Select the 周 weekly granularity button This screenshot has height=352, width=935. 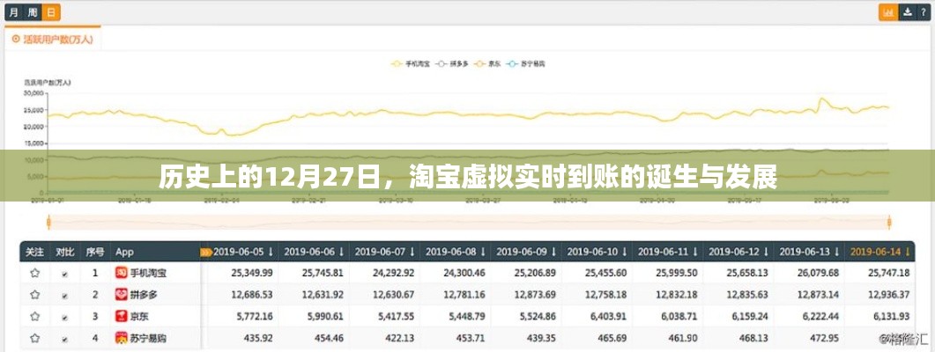(33, 12)
